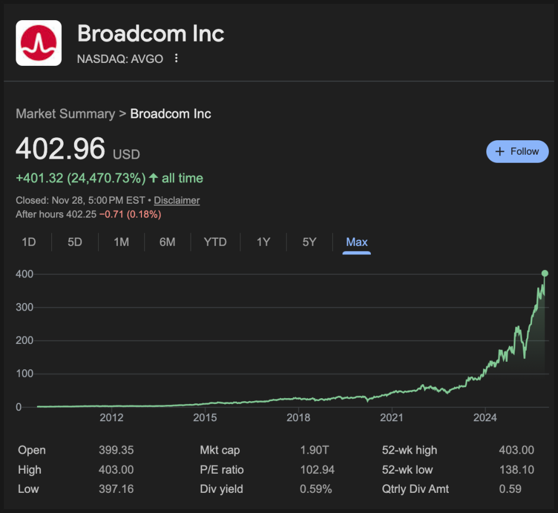
Task: Open the three-dot more options menu
Action: point(177,58)
